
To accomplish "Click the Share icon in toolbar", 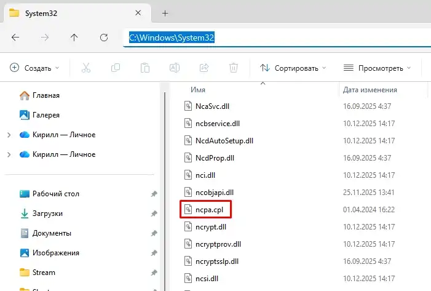I will pyautogui.click(x=204, y=68).
